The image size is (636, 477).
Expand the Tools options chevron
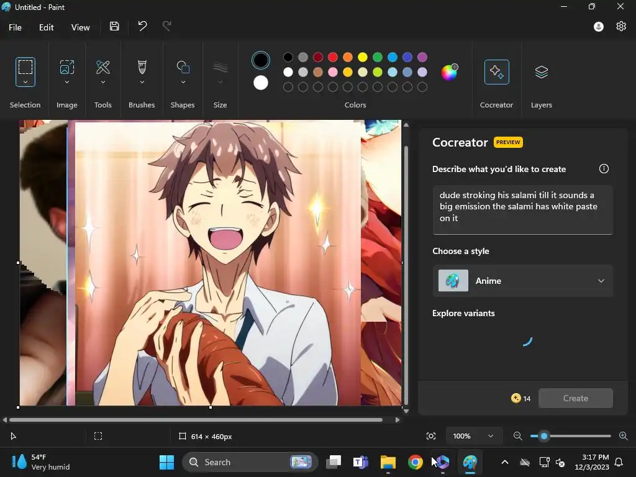103,82
